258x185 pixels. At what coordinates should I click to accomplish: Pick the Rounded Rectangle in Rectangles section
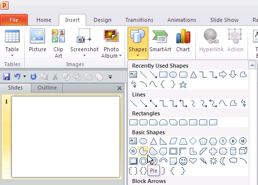coord(143,122)
